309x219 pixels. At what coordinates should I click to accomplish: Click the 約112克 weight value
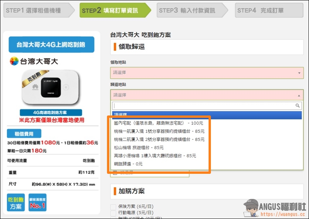point(87,172)
